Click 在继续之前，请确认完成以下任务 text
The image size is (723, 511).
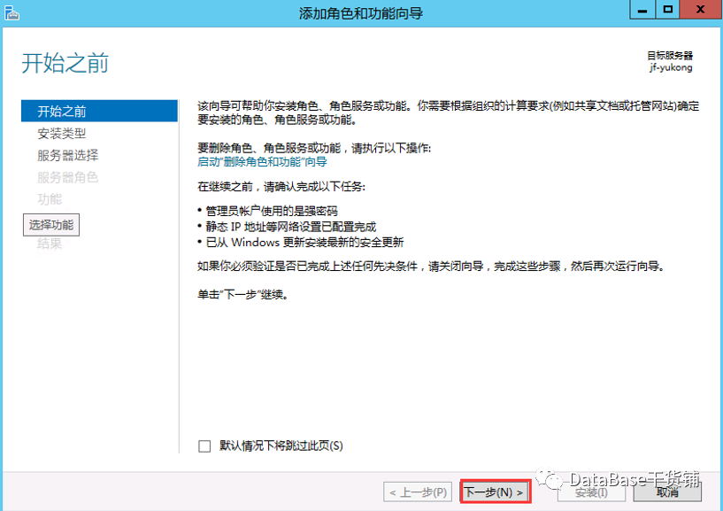point(281,187)
